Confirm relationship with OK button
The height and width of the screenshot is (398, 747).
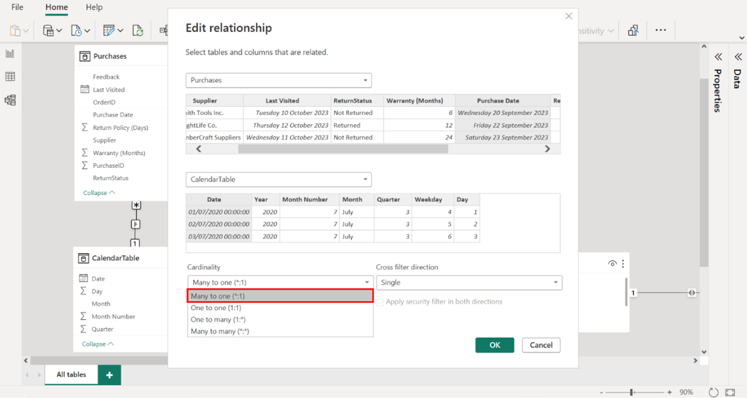click(494, 345)
